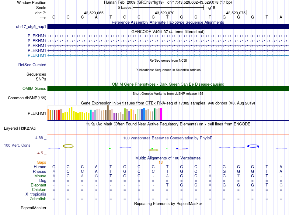Click the light blue PLEKHM1 transcript label
Viewport: 289px width, 215px height.
tap(37, 55)
